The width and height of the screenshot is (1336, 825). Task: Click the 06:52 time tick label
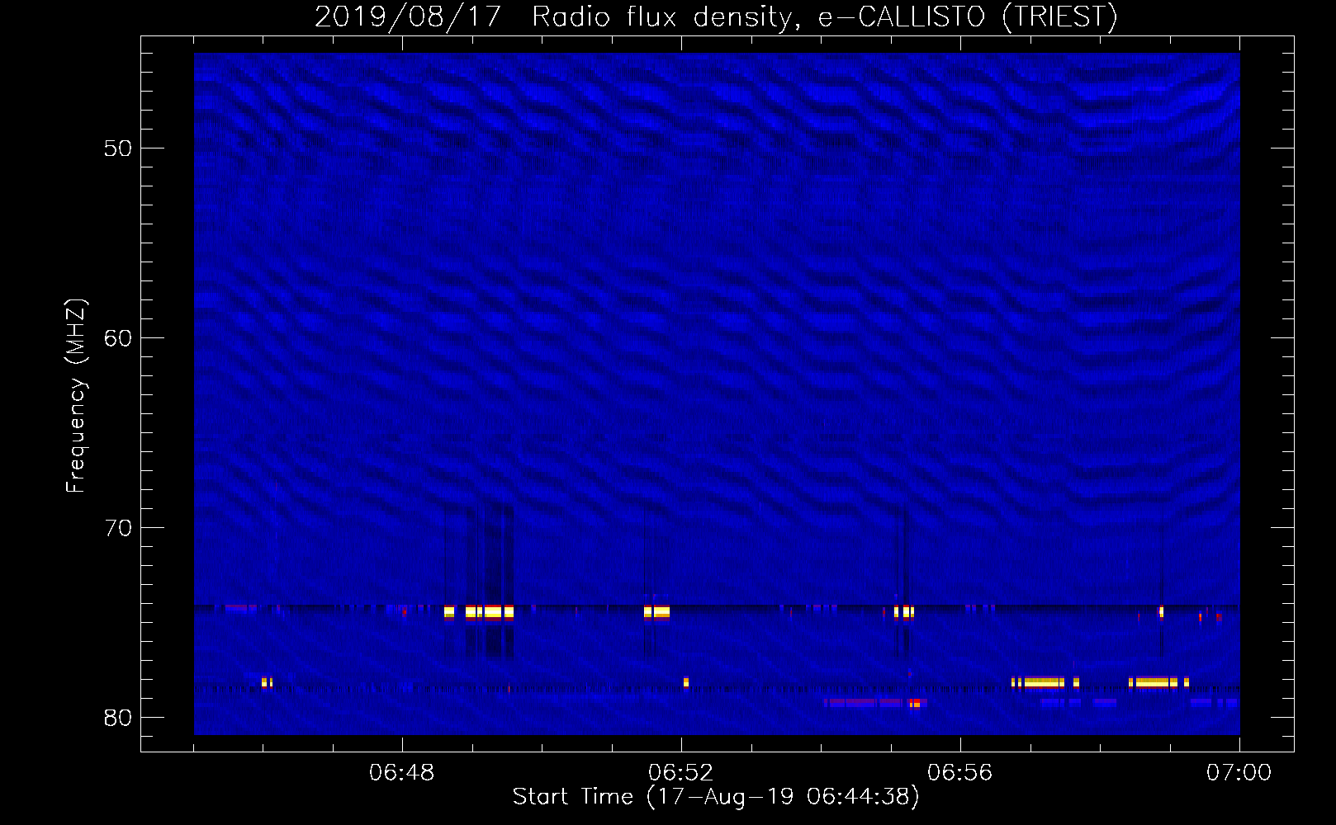(681, 773)
